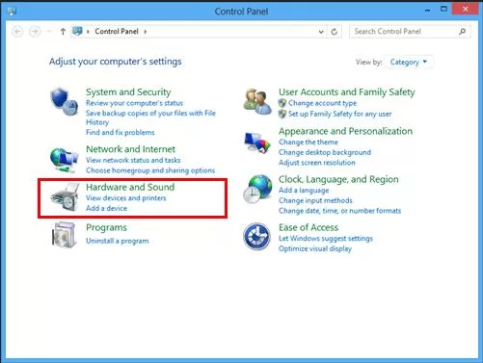Screen dimensions: 483x363
Task: Open the Programs category heading
Action: click(106, 227)
